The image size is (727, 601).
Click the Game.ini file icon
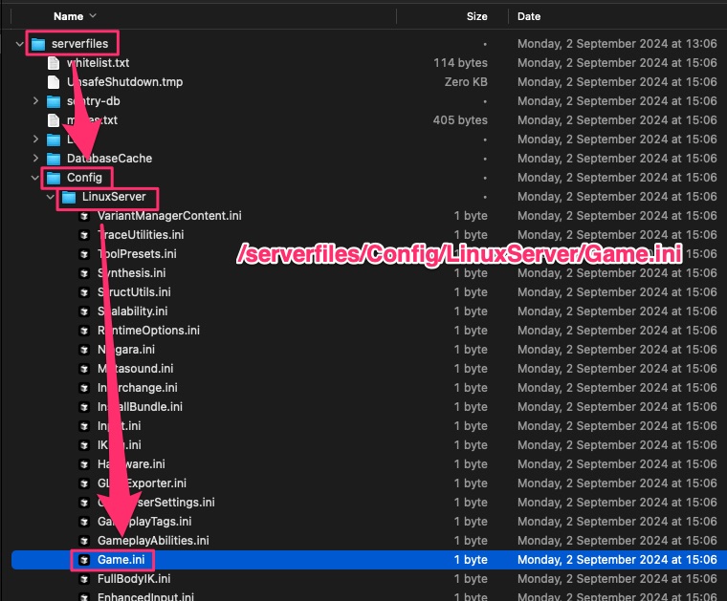point(84,560)
